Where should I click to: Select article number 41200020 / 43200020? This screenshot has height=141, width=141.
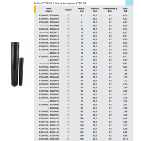(x=49, y=56)
